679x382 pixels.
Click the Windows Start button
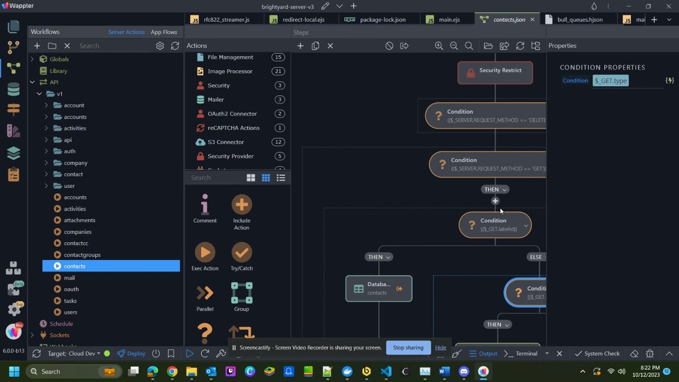click(x=14, y=371)
